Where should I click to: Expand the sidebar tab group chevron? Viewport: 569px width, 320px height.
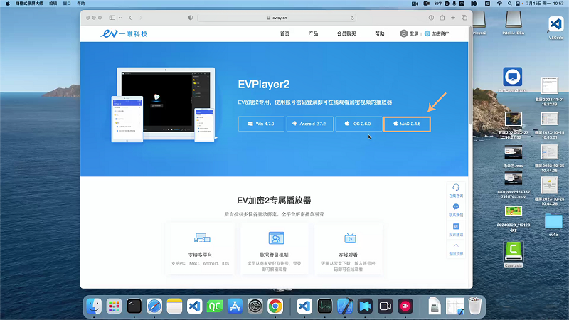(120, 17)
